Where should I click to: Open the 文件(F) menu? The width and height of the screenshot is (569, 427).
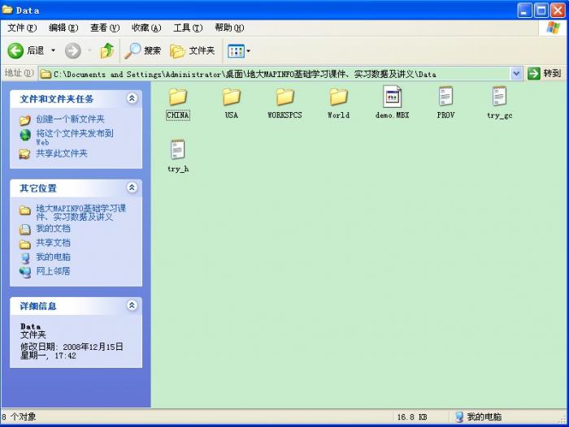(22, 28)
